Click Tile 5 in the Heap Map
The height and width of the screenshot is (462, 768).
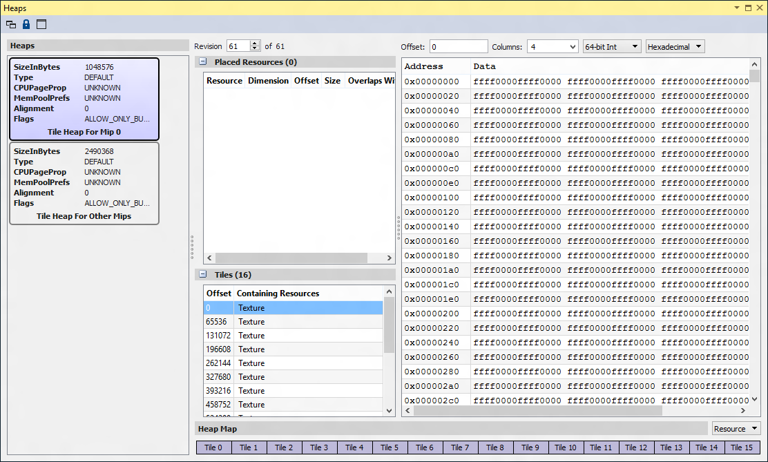(390, 447)
